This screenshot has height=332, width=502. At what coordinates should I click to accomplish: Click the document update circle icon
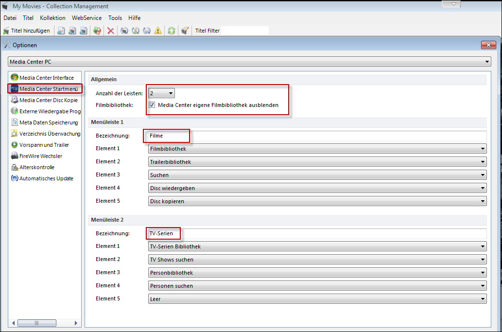[x=147, y=31]
